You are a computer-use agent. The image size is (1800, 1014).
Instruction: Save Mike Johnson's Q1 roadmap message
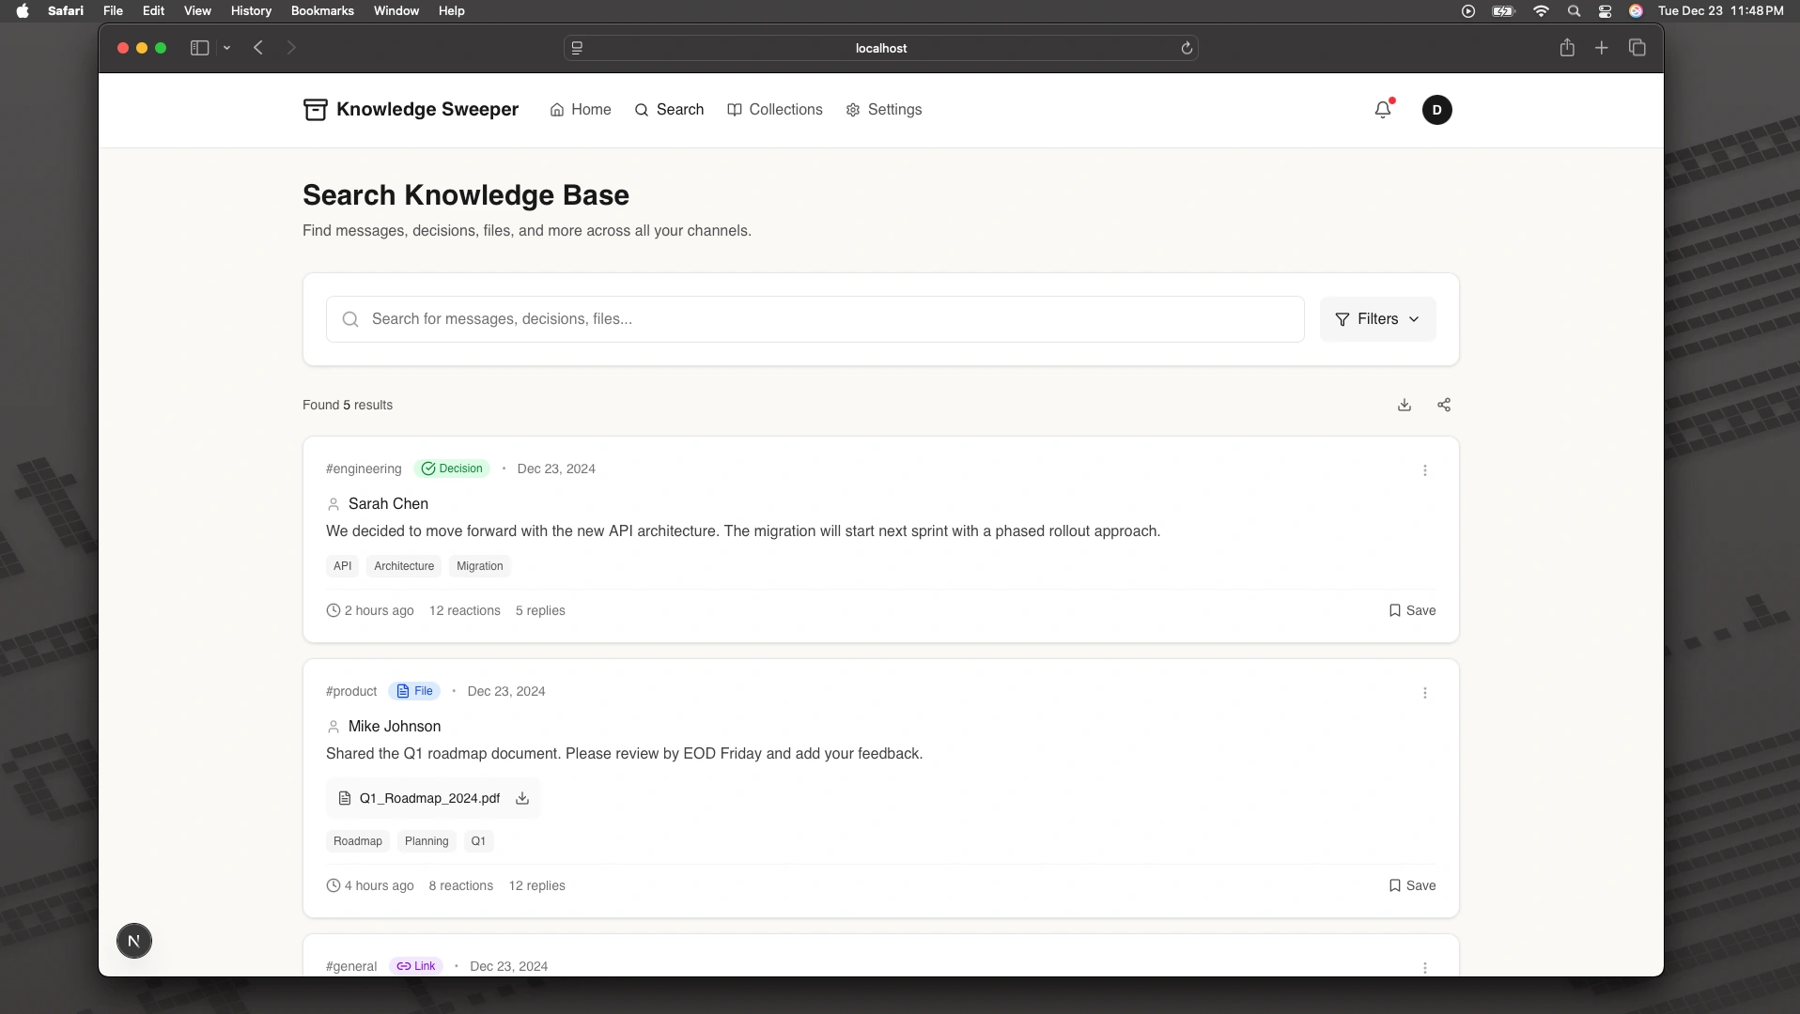click(x=1412, y=885)
